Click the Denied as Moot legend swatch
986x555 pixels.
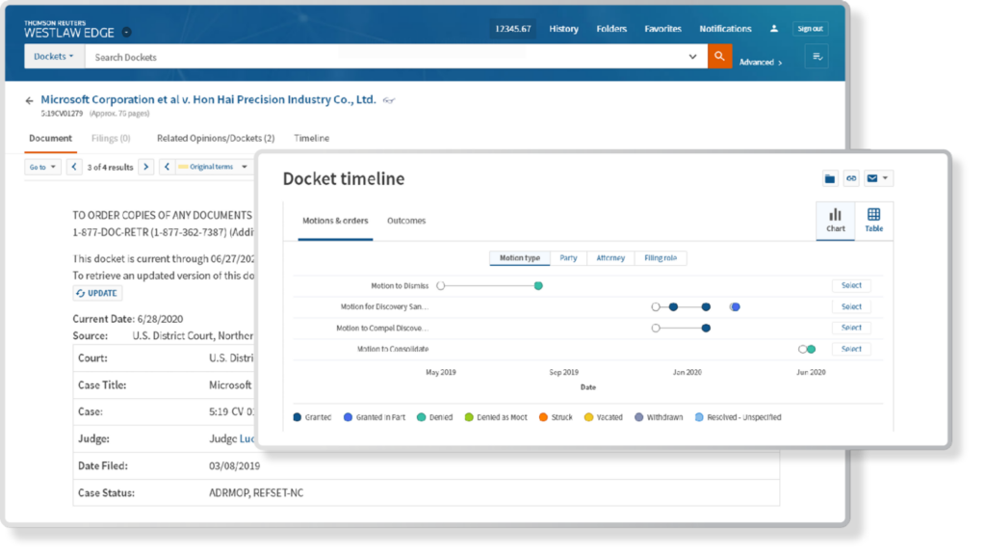(469, 417)
